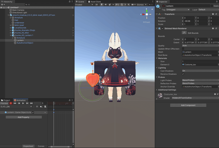Click the Edit Bounds button
219x148 pixels.
click(x=184, y=33)
